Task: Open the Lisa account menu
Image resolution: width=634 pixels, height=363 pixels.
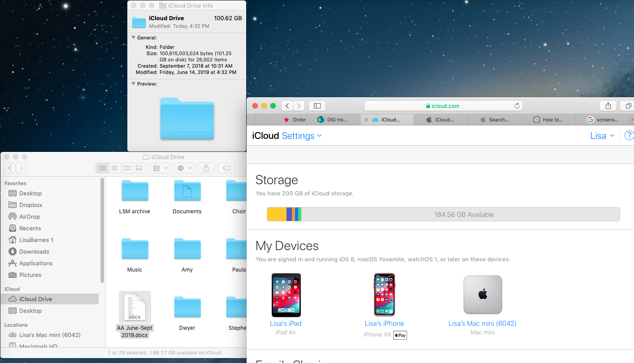Action: [602, 136]
